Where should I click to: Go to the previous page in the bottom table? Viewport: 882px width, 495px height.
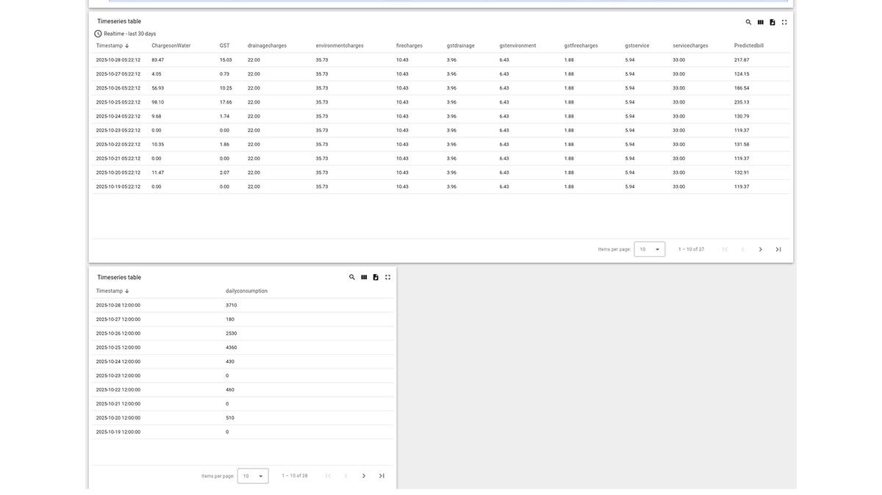point(345,474)
